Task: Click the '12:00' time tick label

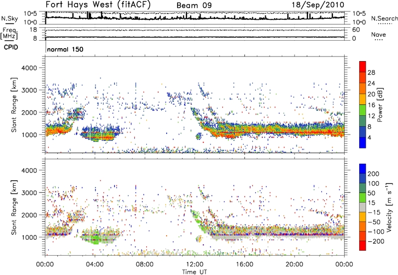Action: [x=195, y=265]
